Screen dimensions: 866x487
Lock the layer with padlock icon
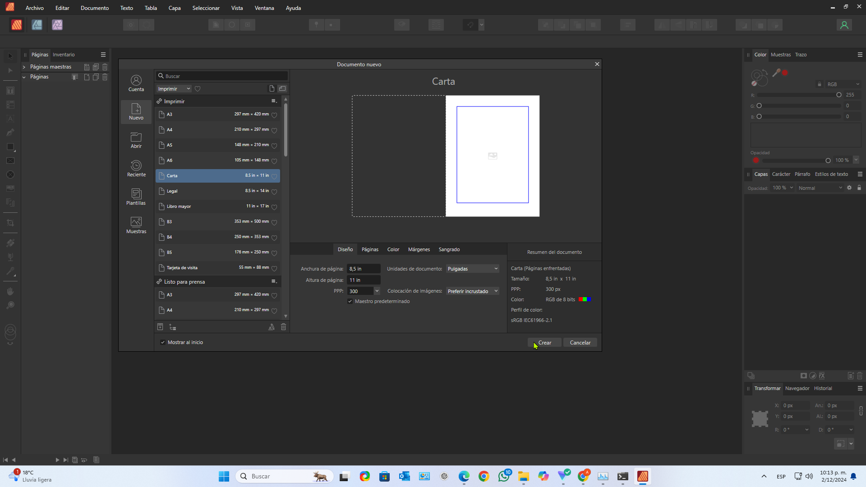859,188
